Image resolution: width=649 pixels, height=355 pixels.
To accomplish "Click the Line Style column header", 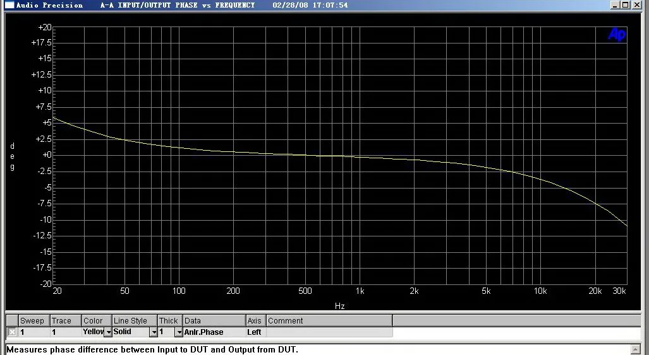I will (135, 321).
